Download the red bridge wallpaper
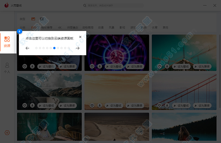 (167, 105)
